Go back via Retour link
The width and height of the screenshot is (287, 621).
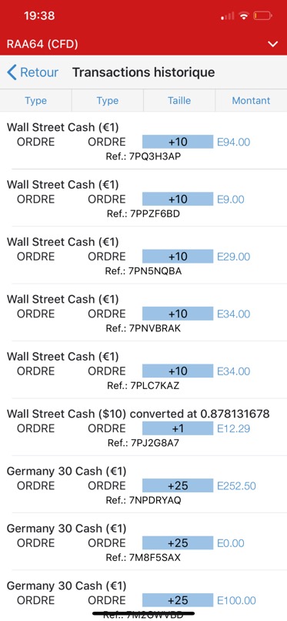coord(39,72)
